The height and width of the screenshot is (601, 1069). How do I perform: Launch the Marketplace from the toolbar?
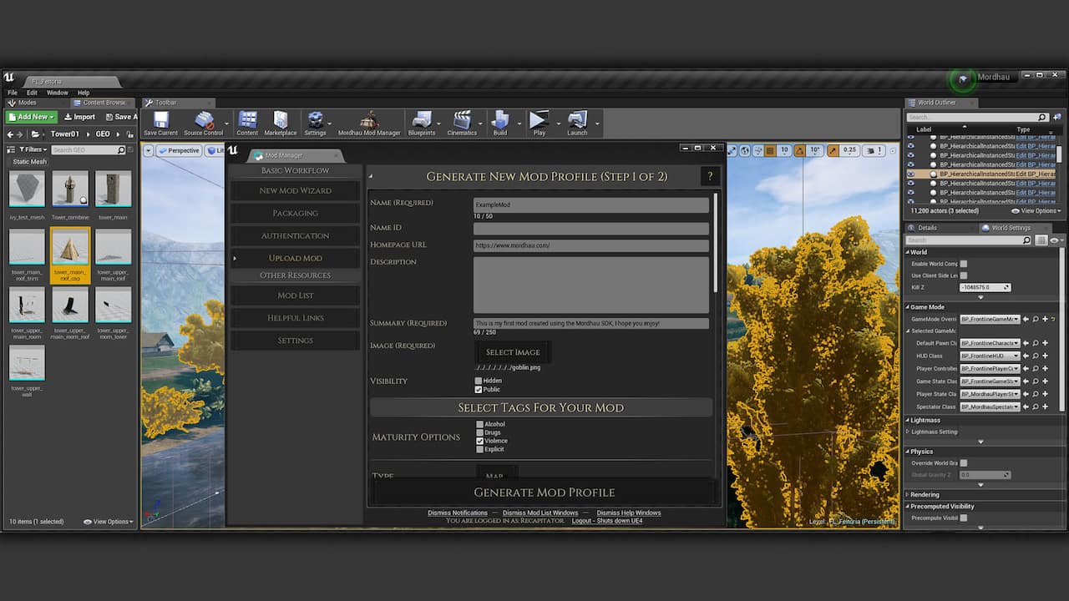click(x=281, y=123)
